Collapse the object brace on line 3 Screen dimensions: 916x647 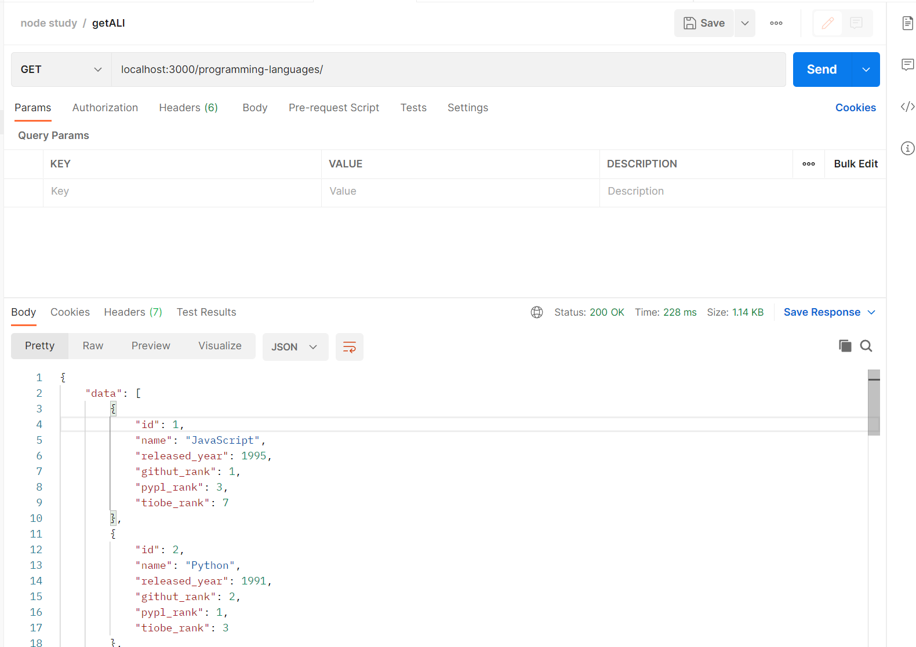[113, 409]
